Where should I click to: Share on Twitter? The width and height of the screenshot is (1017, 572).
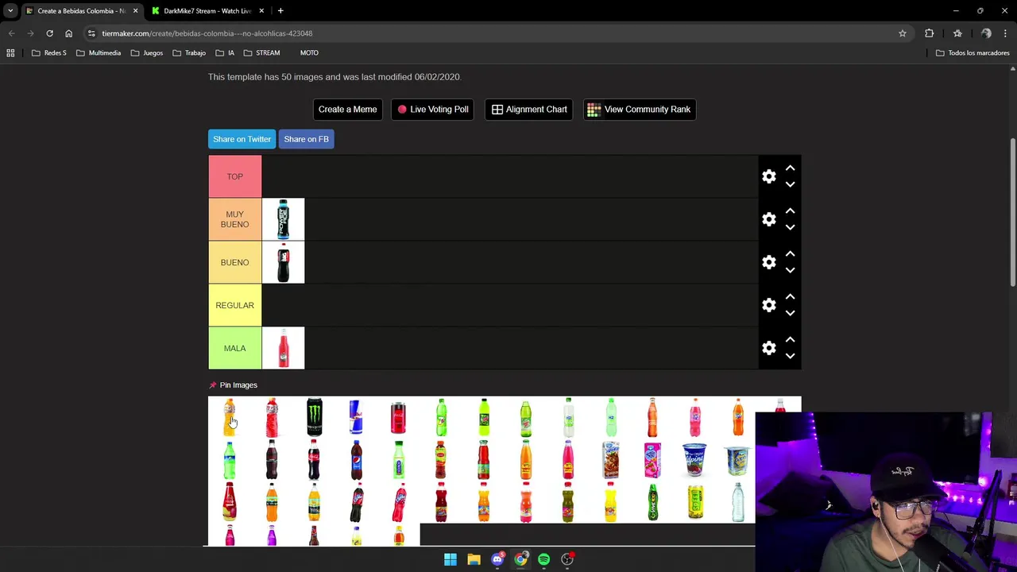[242, 139]
